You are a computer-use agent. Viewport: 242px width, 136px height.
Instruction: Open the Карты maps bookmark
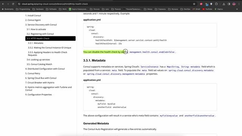(x=219, y=9)
